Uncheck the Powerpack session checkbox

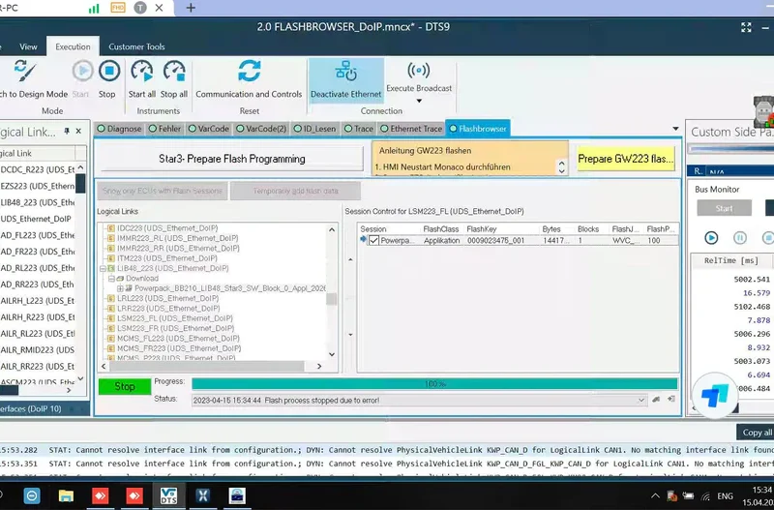click(x=373, y=240)
